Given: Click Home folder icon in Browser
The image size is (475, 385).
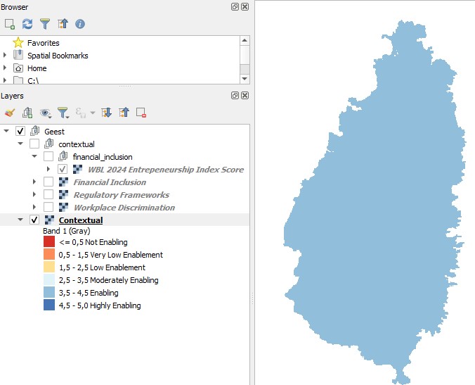Looking at the screenshot, I should [18, 68].
